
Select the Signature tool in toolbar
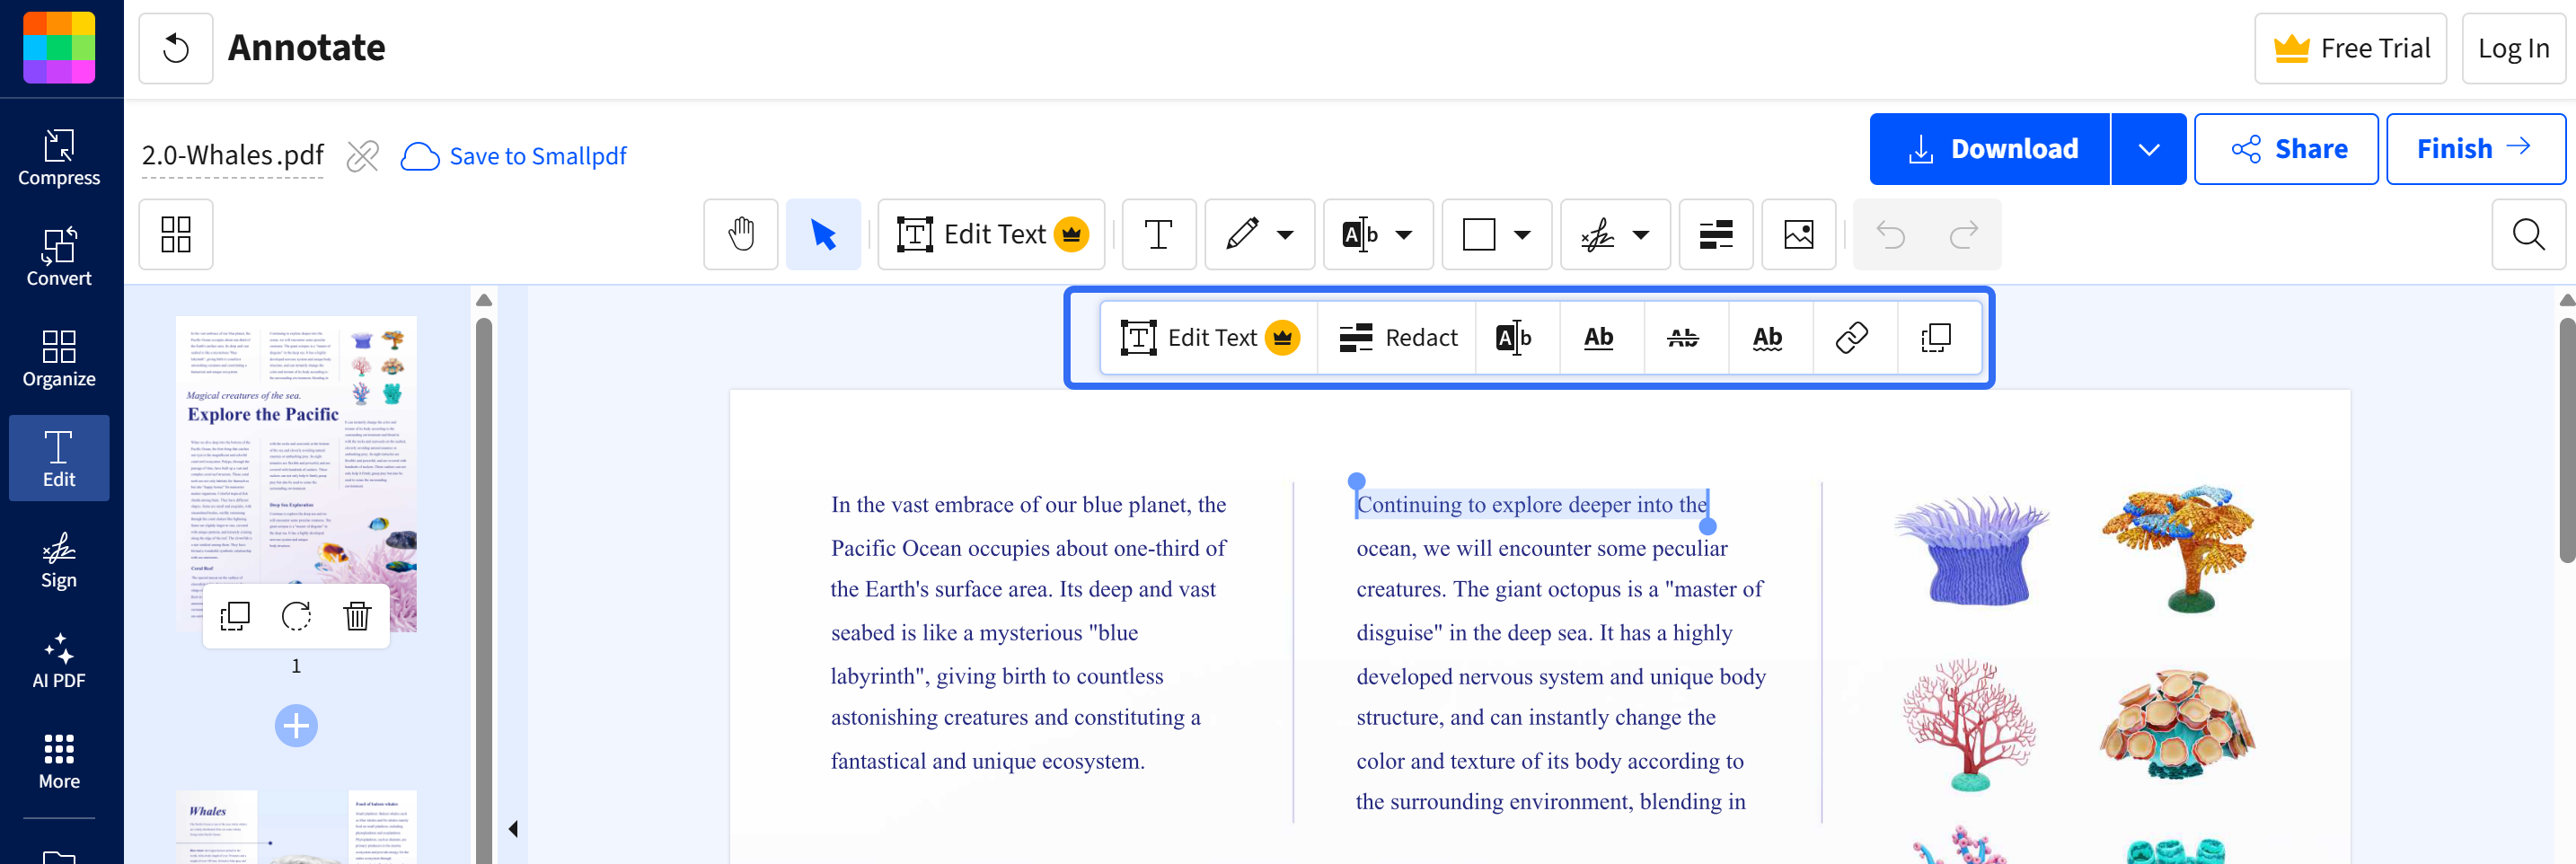click(x=1597, y=234)
